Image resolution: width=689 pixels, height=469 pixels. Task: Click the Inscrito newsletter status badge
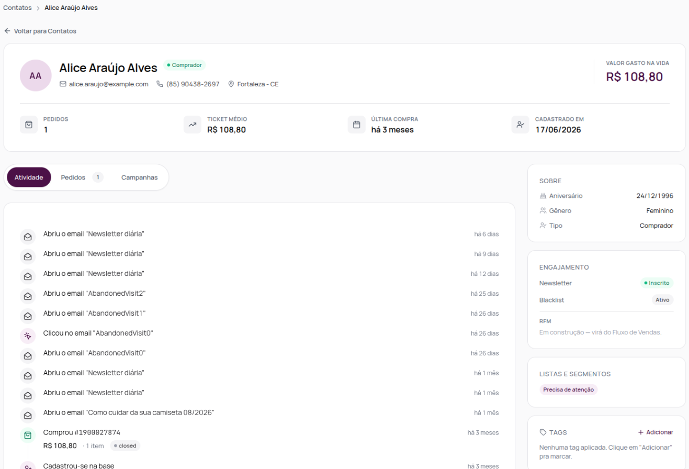pos(657,283)
